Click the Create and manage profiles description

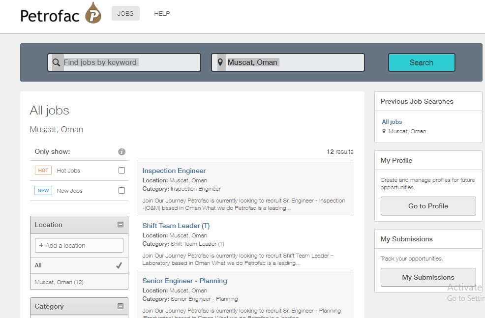point(427,183)
